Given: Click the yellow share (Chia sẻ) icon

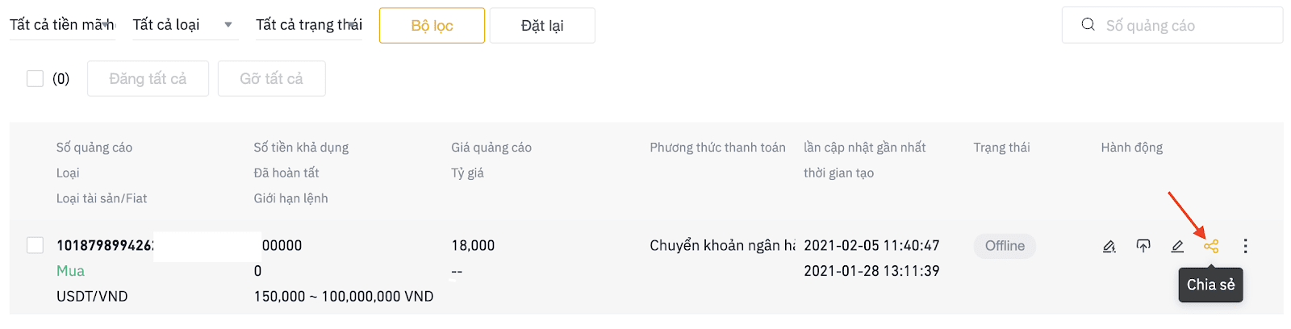Looking at the screenshot, I should pyautogui.click(x=1211, y=246).
